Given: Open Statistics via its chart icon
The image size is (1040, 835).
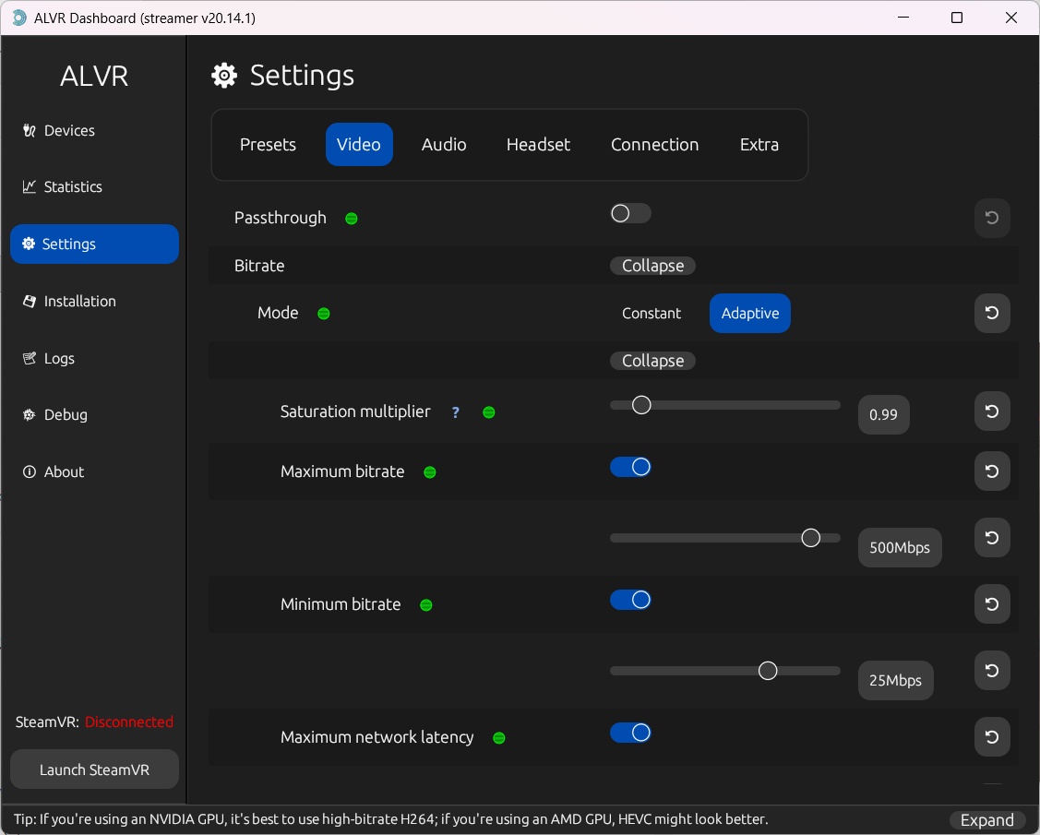Looking at the screenshot, I should click(29, 187).
